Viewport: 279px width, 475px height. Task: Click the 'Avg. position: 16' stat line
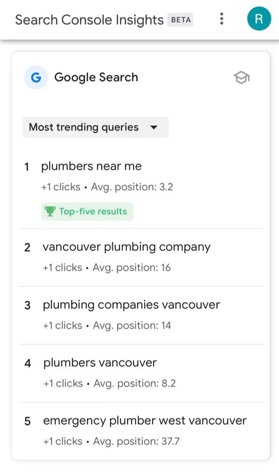(132, 268)
